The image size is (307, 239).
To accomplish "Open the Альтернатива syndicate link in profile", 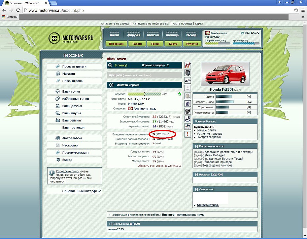I will pos(145,109).
